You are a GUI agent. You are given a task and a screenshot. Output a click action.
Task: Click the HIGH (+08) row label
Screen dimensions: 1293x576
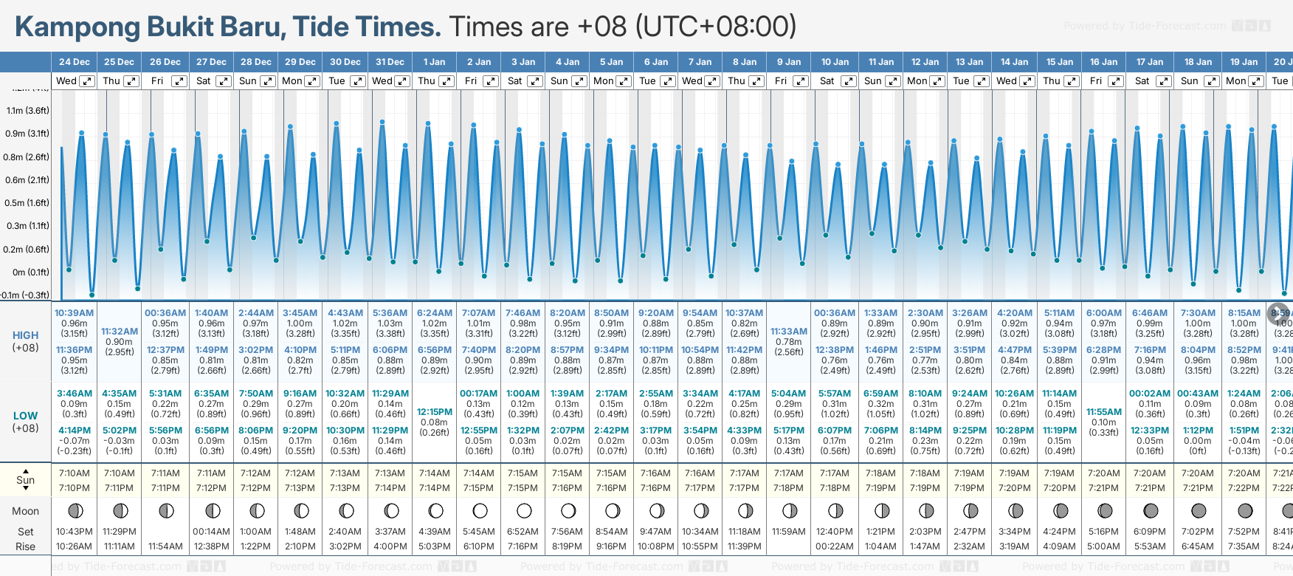coord(26,341)
